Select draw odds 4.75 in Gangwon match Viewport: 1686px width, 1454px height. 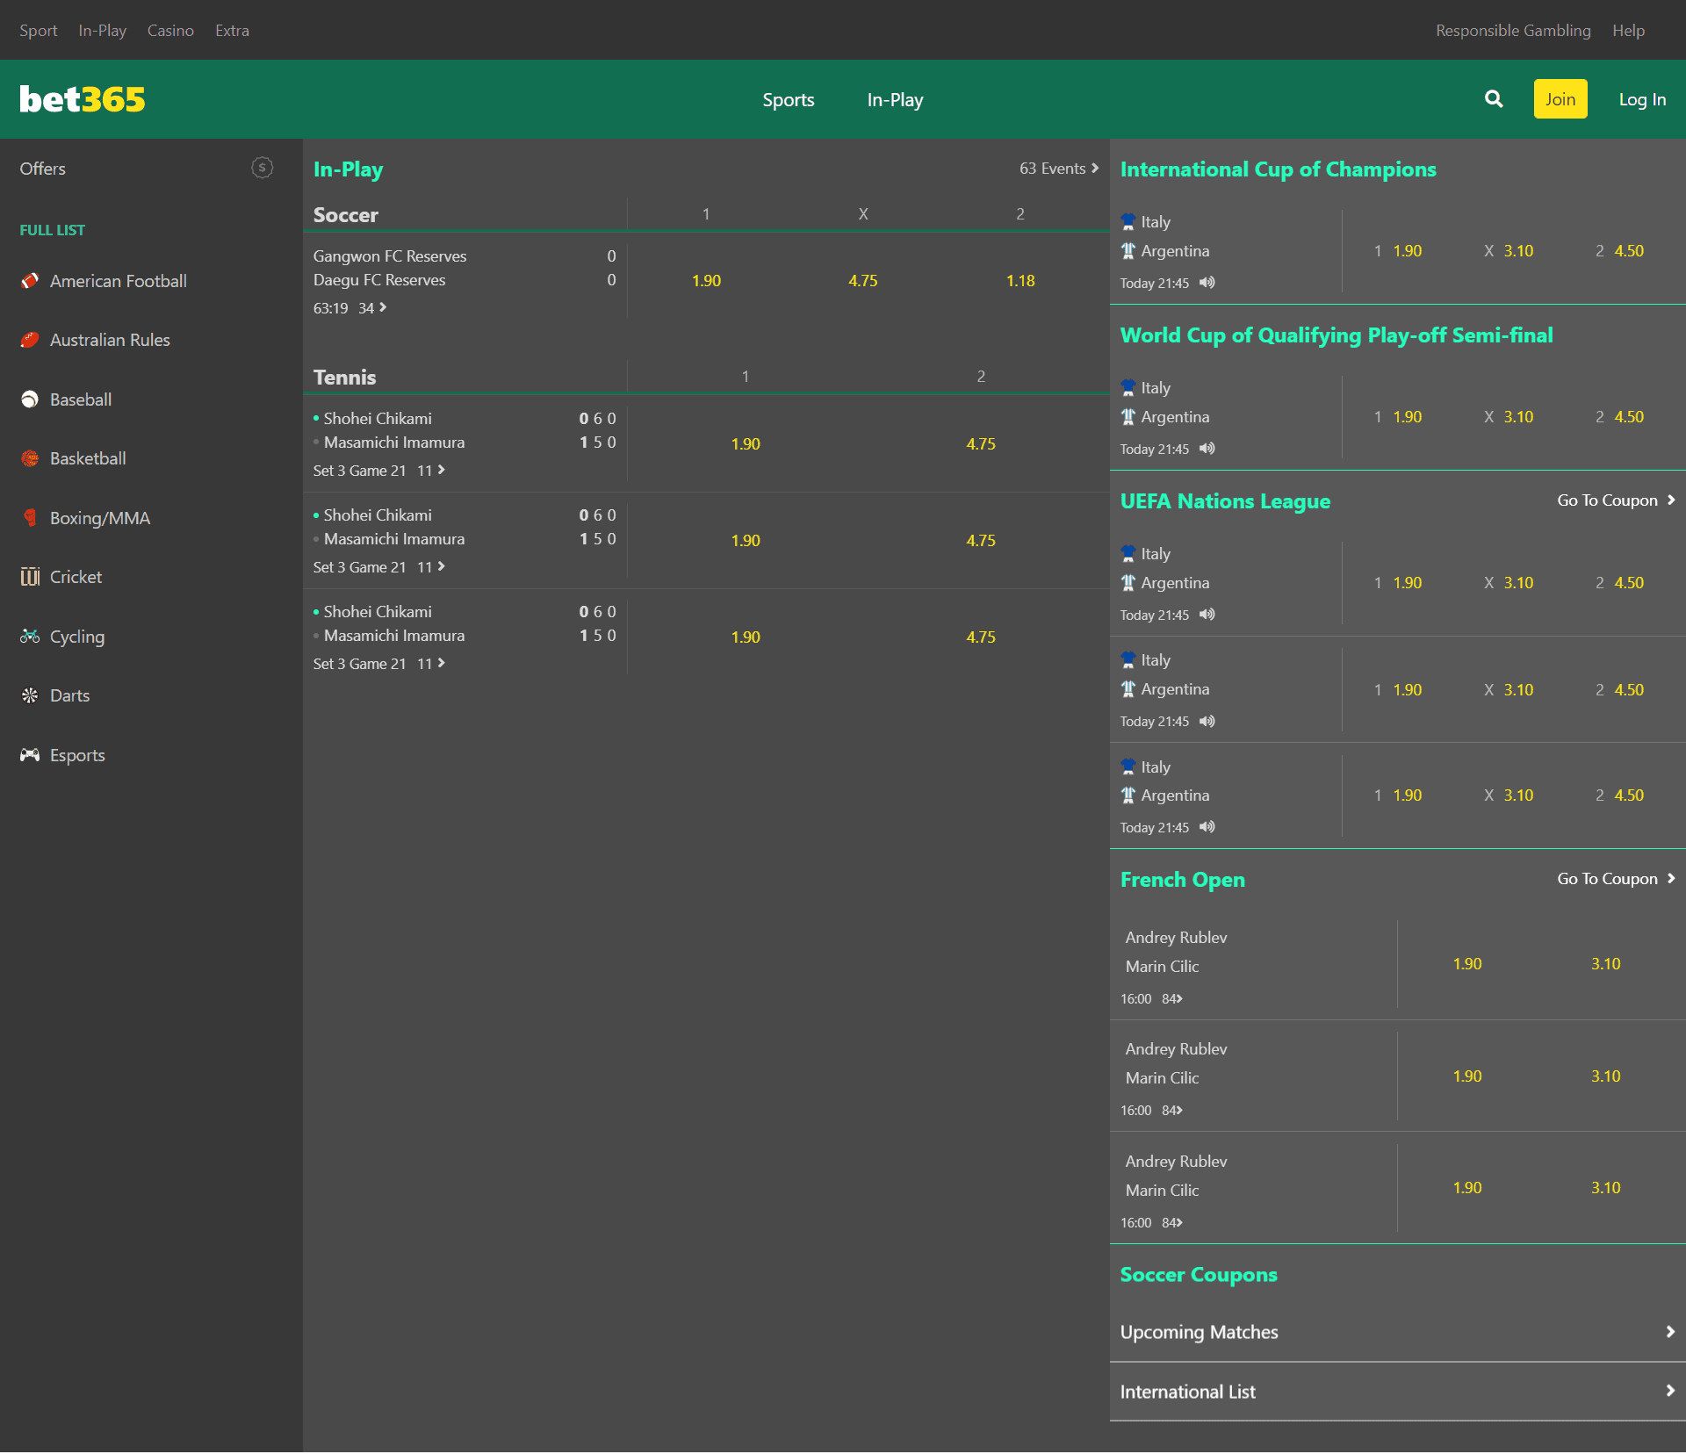pos(863,281)
